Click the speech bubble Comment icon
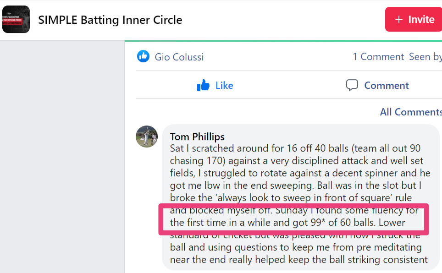 [x=352, y=85]
